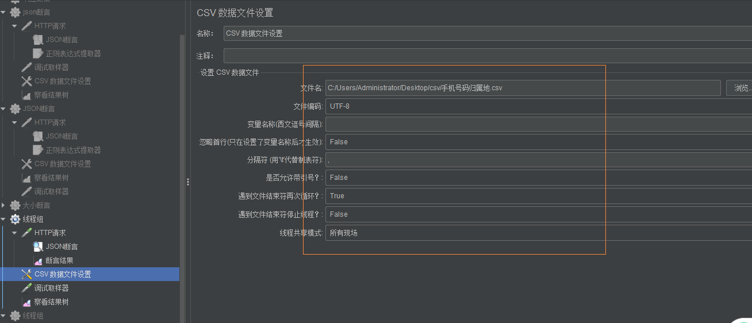Click the 分隔符 delimiter field
The width and height of the screenshot is (752, 323).
(x=539, y=160)
